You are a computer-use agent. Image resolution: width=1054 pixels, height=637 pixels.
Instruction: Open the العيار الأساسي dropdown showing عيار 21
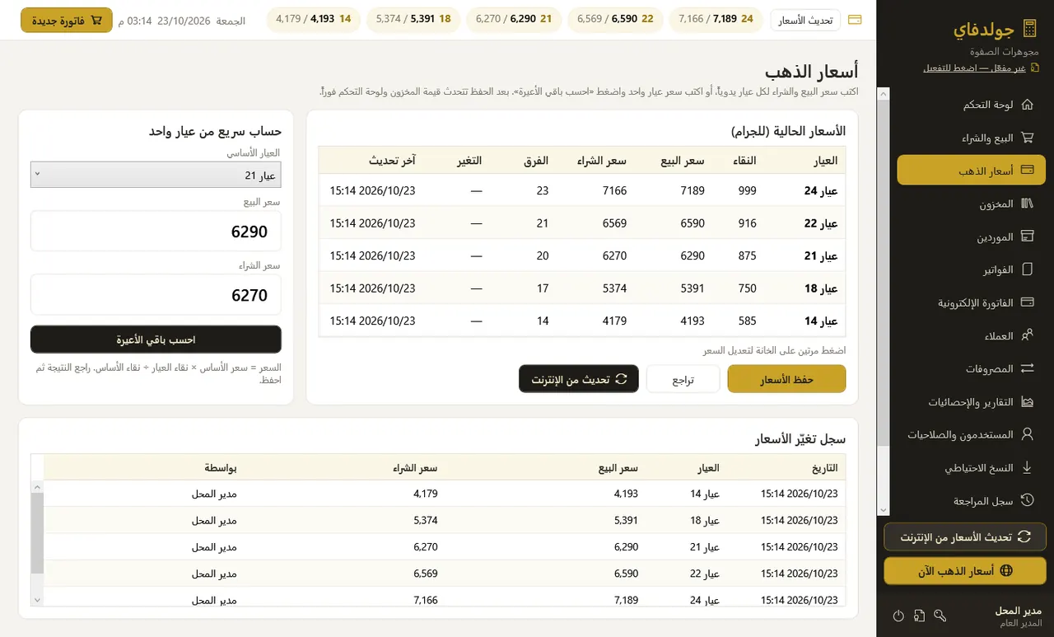pos(156,175)
